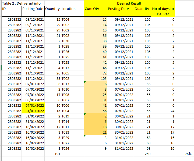
Task: Click Location cell 'T029'
Action: click(72, 138)
